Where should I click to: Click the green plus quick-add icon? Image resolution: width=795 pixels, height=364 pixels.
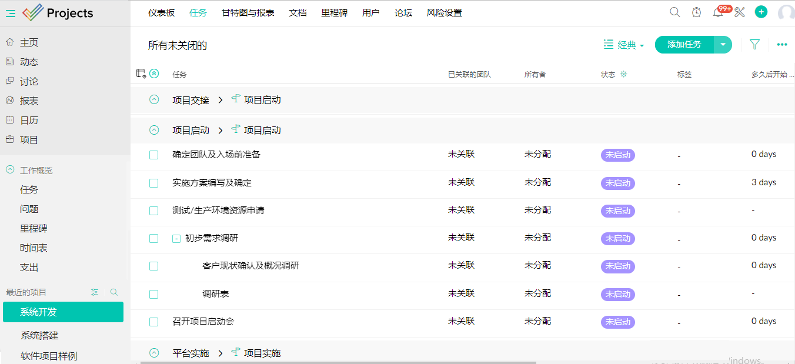pyautogui.click(x=761, y=12)
